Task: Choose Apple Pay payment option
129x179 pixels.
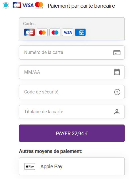Action: click(x=72, y=167)
